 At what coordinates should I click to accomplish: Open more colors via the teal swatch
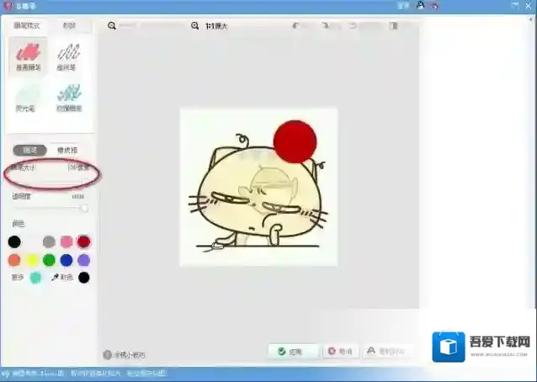coord(35,278)
